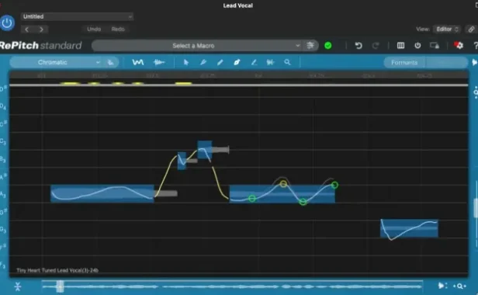Image resolution: width=478 pixels, height=295 pixels.
Task: Click the RePitch redo arrow icon
Action: click(376, 46)
